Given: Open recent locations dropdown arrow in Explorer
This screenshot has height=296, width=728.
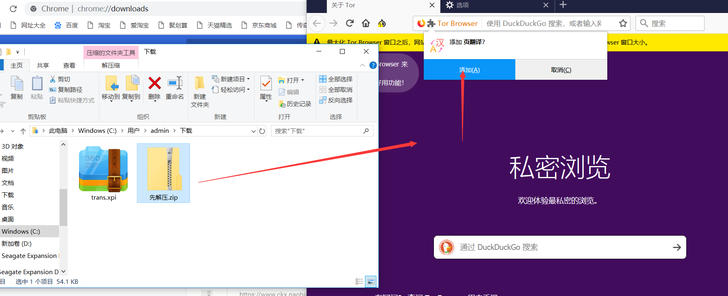Looking at the screenshot, I should pos(13,131).
